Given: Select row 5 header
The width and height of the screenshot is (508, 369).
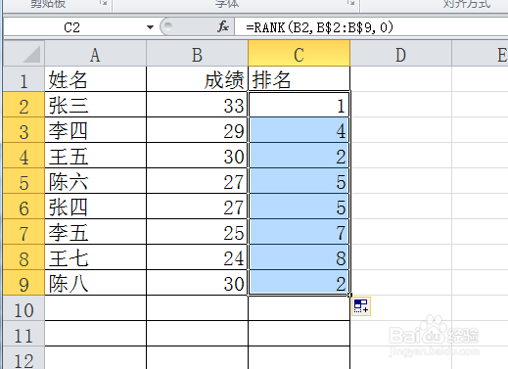Looking at the screenshot, I should pyautogui.click(x=23, y=181).
